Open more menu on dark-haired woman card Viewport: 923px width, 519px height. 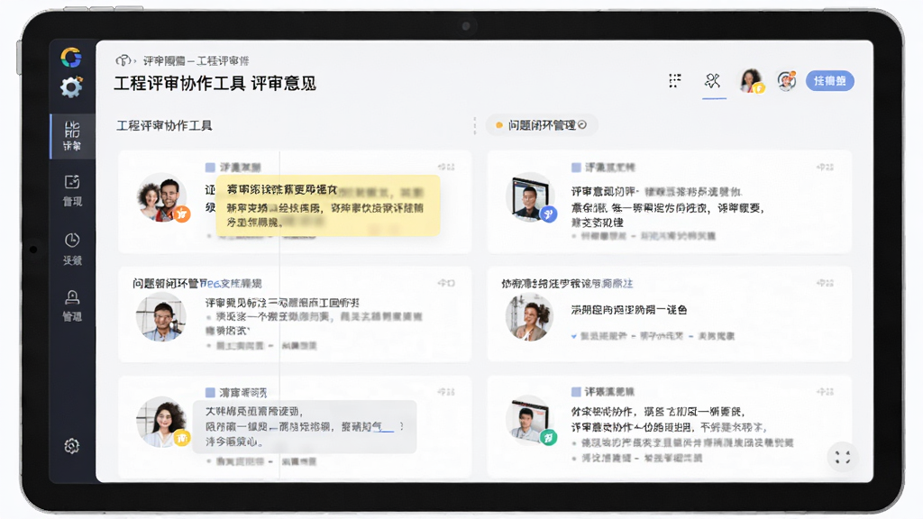tap(826, 283)
